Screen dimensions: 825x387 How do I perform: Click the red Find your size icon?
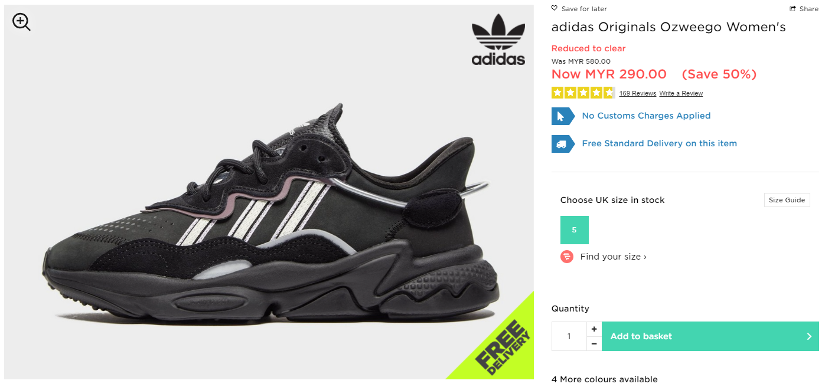(567, 257)
